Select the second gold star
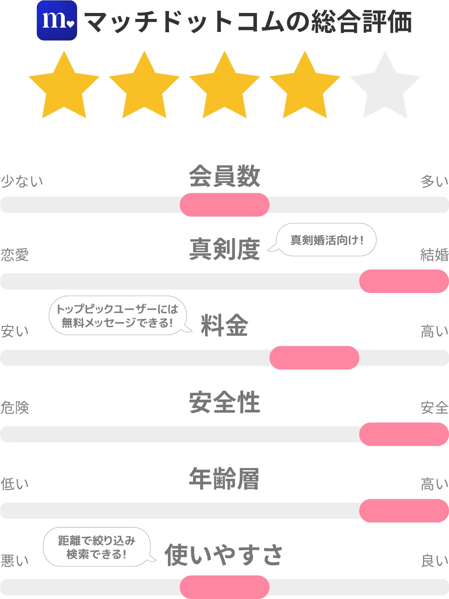 144,85
